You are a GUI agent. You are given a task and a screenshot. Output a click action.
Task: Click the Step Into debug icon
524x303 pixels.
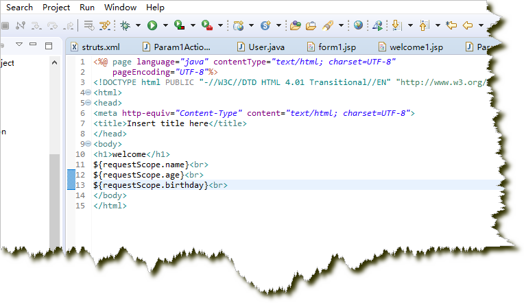[x=36, y=25]
